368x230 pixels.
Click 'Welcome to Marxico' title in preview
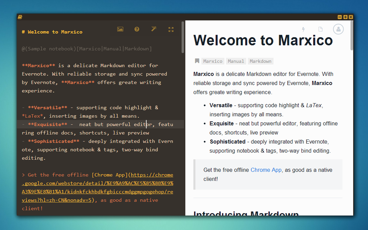pos(263,40)
